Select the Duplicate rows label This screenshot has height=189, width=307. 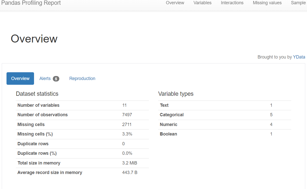tap(33, 144)
